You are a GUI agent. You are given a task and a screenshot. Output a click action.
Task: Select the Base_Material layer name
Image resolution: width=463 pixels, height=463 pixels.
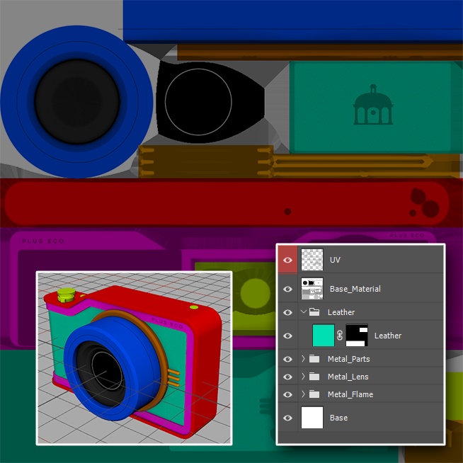(x=355, y=289)
